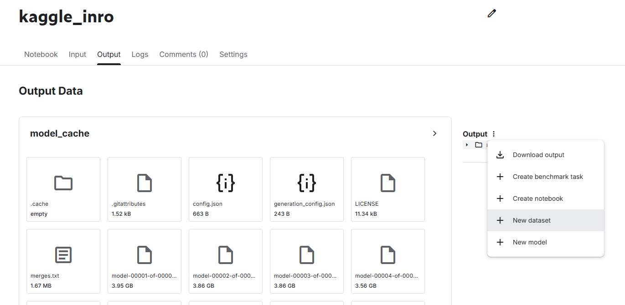This screenshot has width=625, height=305.
Task: Open the config.json file icon
Action: pyautogui.click(x=225, y=183)
